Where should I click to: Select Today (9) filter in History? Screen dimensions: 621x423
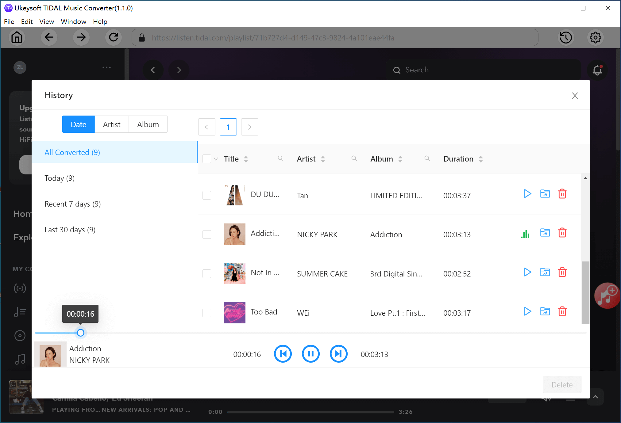(60, 178)
